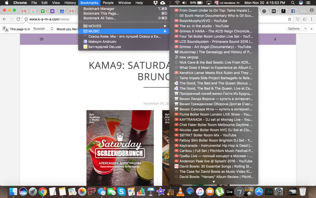Open Numbers from the Dock

pyautogui.click(x=141, y=191)
